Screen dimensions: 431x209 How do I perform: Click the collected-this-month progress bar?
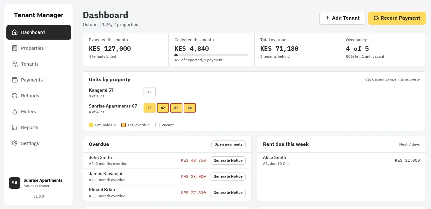click(x=211, y=55)
